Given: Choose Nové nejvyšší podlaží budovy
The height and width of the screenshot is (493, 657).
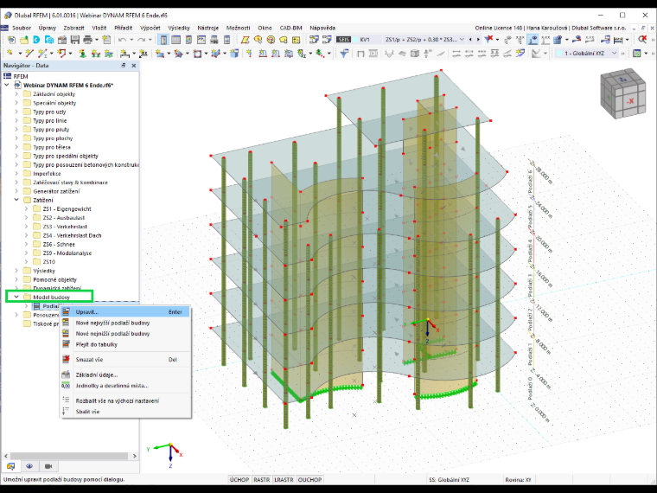Looking at the screenshot, I should click(125, 323).
